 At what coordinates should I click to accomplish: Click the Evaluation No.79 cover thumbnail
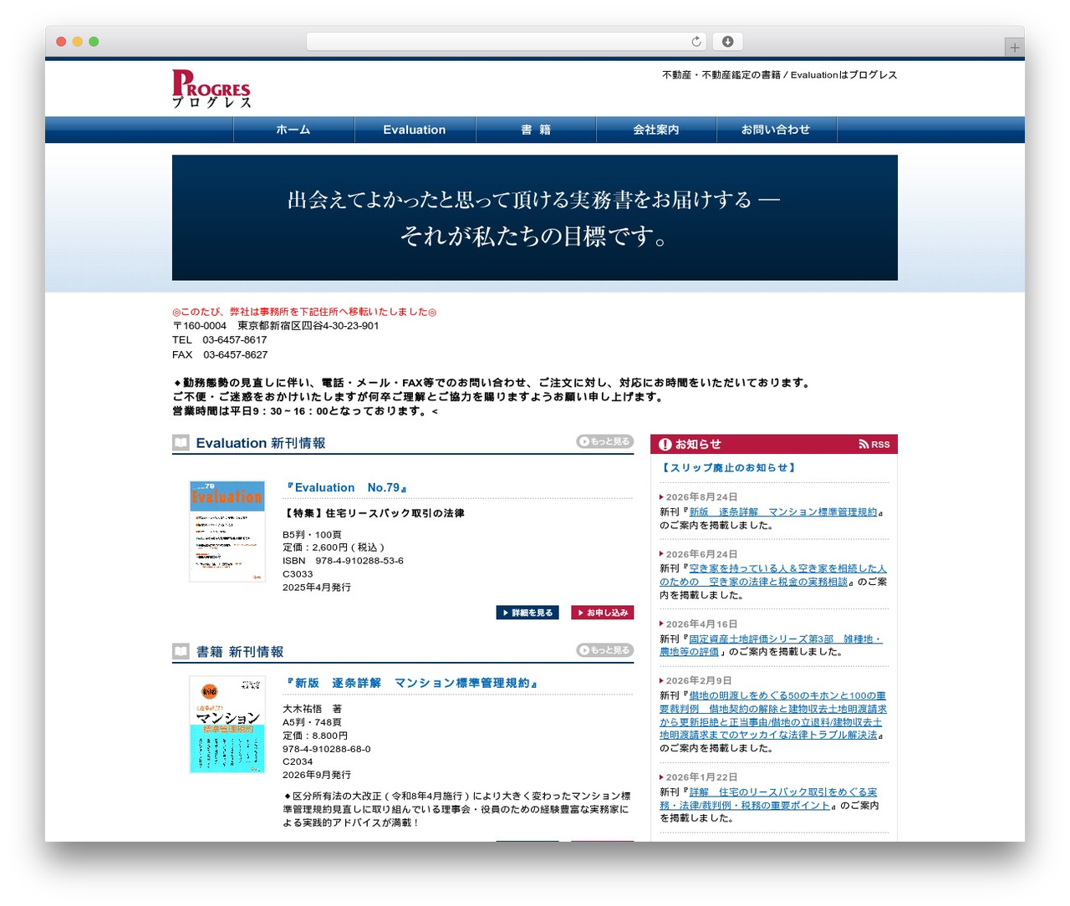point(227,532)
